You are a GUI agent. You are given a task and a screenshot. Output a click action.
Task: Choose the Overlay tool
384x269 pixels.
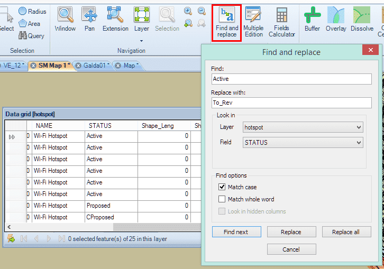pos(336,19)
